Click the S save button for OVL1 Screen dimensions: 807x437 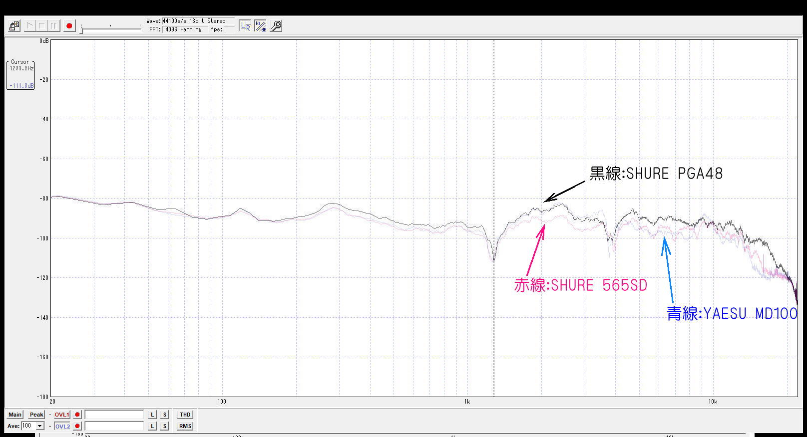pos(164,415)
